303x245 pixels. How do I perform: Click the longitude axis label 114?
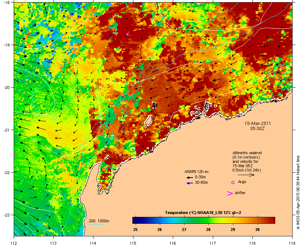[x=93, y=243]
